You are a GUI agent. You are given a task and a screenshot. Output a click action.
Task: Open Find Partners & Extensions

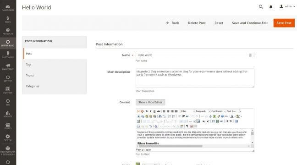(x=8, y=151)
